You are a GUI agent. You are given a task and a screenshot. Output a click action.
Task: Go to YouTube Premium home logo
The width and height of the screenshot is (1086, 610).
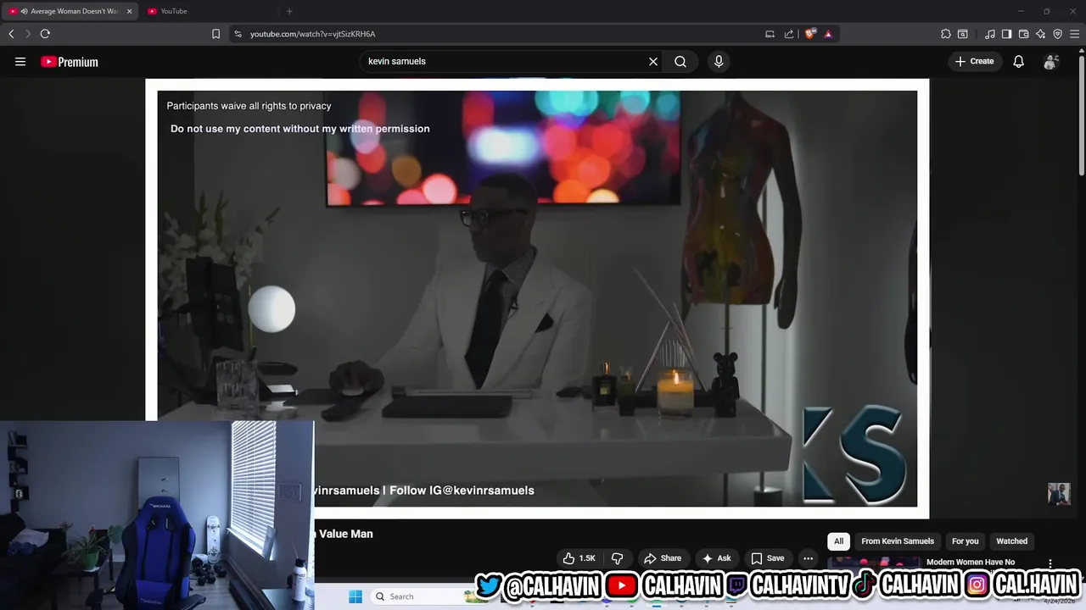[70, 62]
